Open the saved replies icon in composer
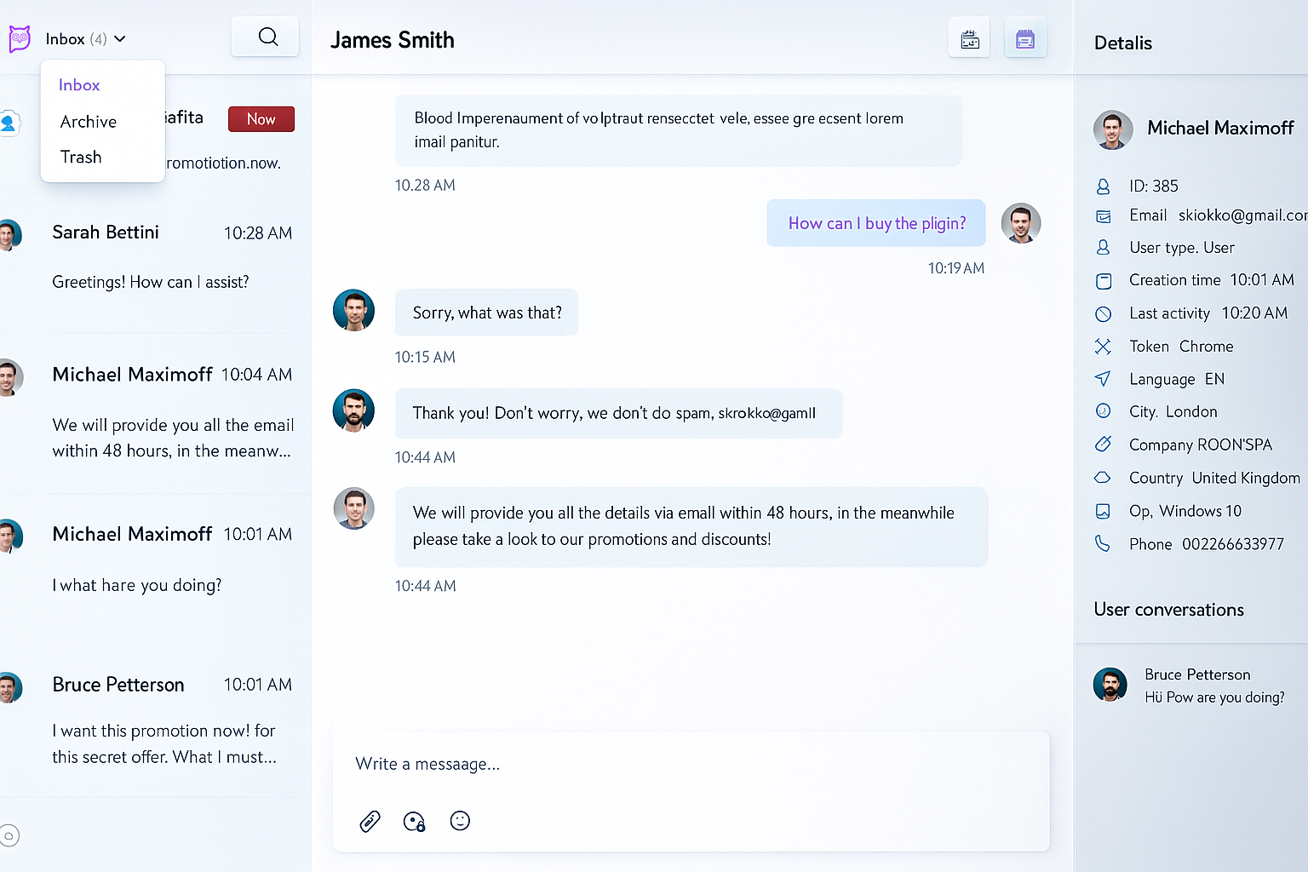1308x872 pixels. coord(414,821)
